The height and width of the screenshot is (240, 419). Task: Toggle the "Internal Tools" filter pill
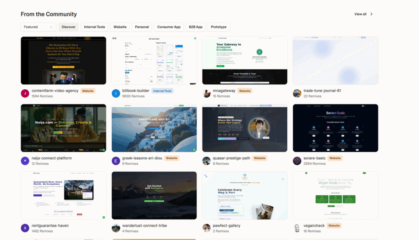point(94,27)
